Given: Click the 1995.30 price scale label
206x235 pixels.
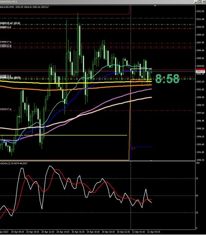Looking at the screenshot, I should pos(200,129).
